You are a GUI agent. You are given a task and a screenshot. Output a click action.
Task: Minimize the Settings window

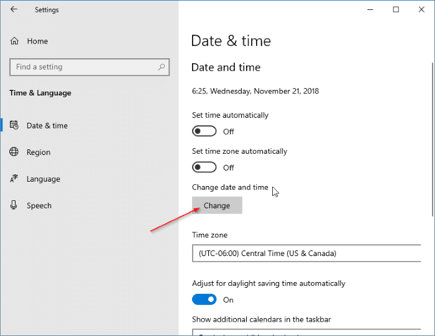point(370,9)
